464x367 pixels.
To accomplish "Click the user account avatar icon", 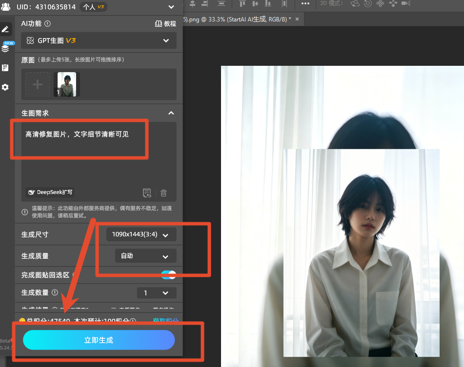I will (5, 6).
